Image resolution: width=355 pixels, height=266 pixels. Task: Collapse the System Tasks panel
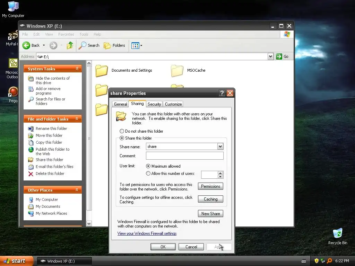77,69
